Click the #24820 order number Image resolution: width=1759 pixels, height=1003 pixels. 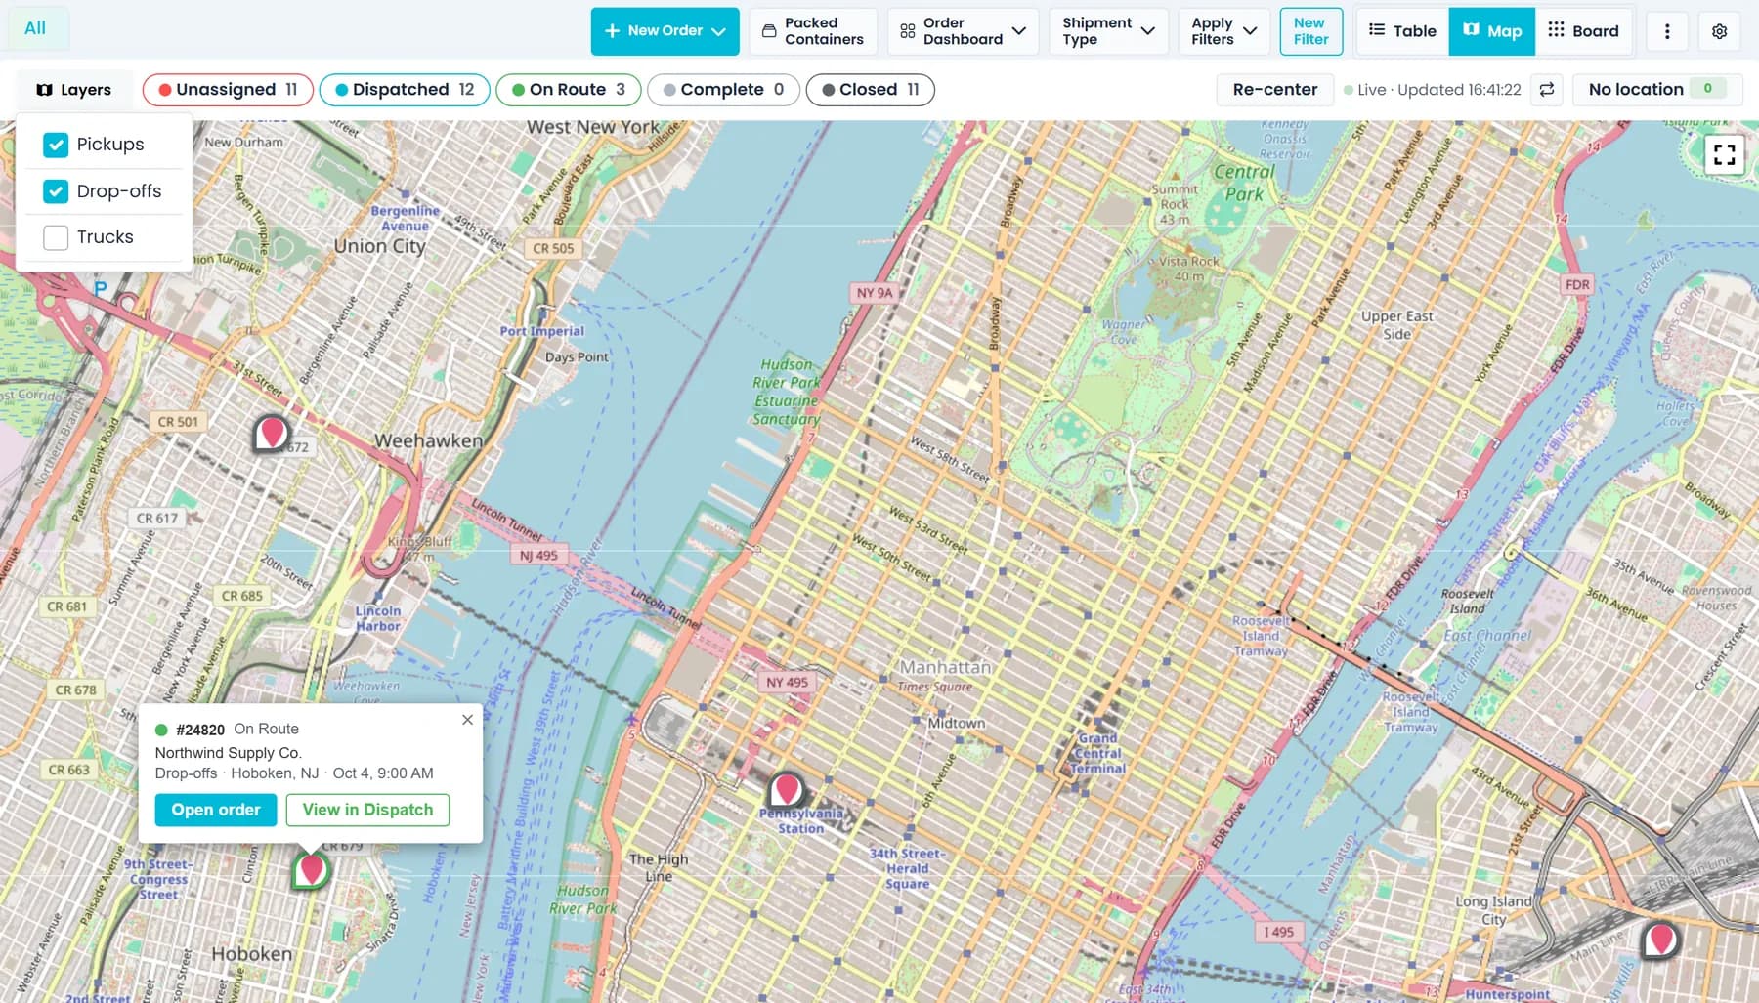coord(200,730)
